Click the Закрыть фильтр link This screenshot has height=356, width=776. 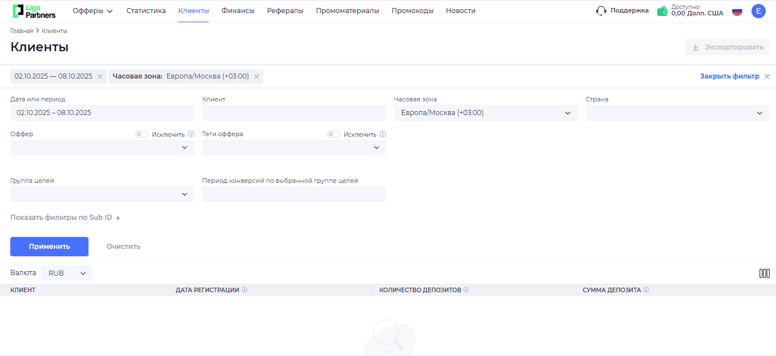click(730, 76)
